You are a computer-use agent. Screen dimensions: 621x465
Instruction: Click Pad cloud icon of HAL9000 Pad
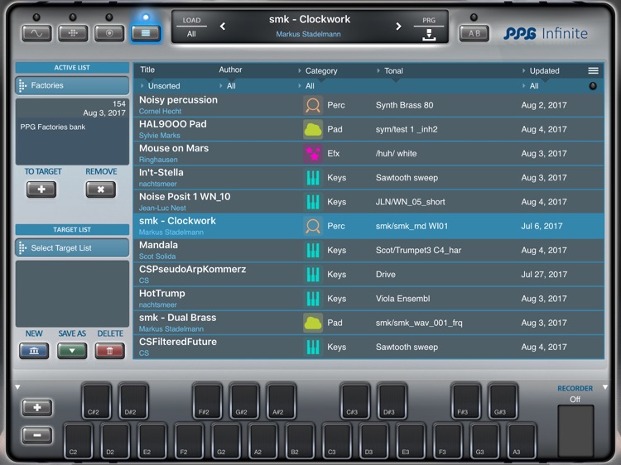[313, 129]
